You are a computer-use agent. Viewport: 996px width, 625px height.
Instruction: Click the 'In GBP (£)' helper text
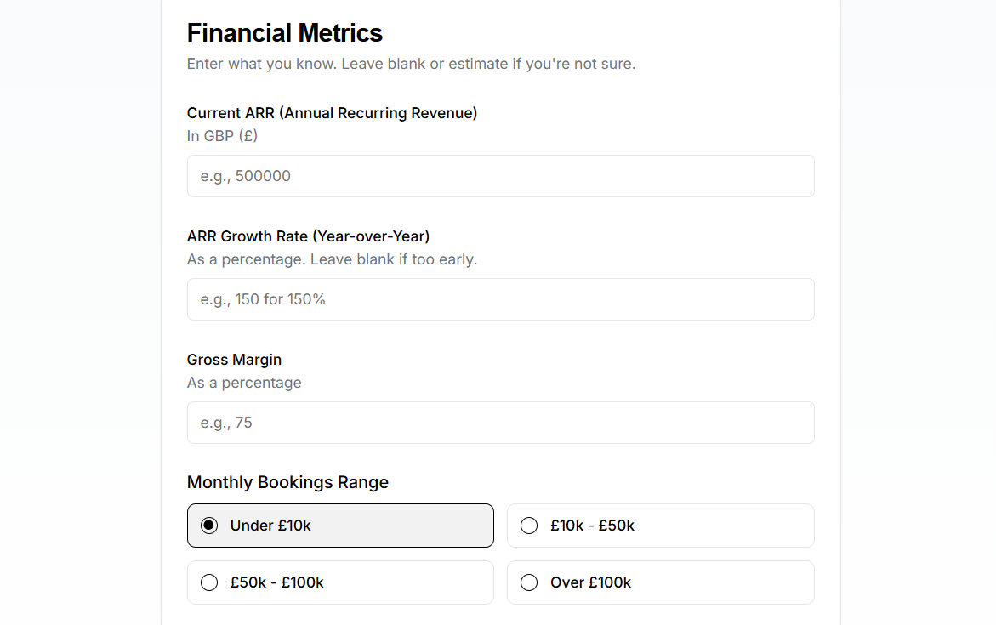(x=222, y=136)
